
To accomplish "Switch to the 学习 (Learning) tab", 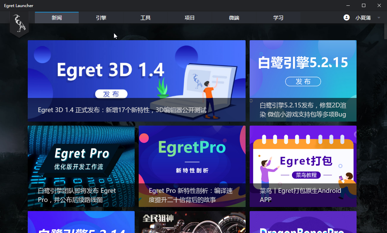I will click(x=278, y=17).
